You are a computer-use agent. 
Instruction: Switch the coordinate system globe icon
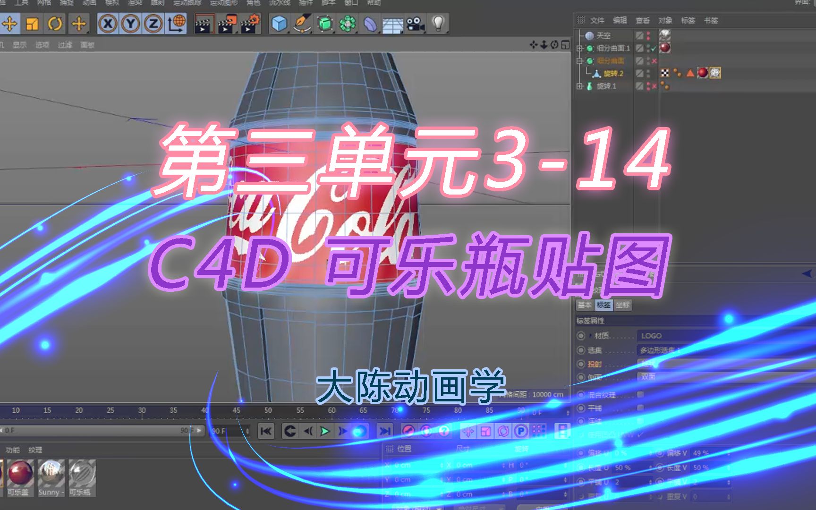pos(176,23)
